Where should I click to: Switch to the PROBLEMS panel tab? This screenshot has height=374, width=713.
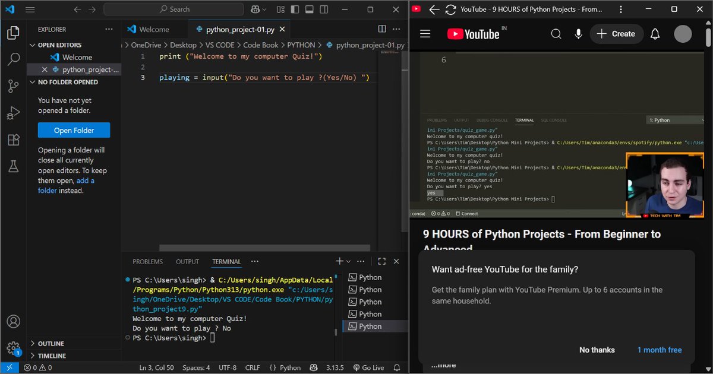click(147, 261)
